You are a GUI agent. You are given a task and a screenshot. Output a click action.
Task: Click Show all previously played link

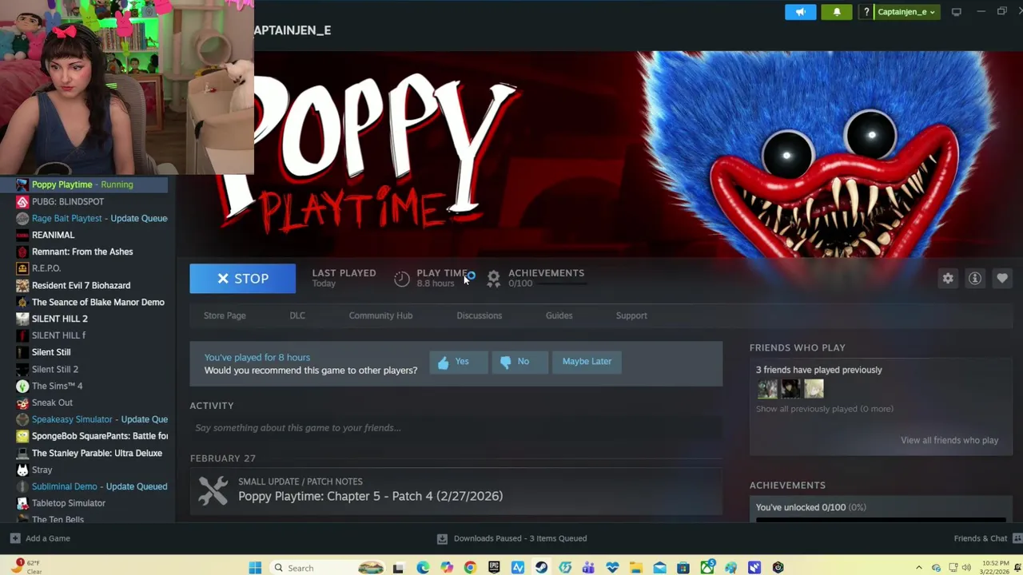824,409
